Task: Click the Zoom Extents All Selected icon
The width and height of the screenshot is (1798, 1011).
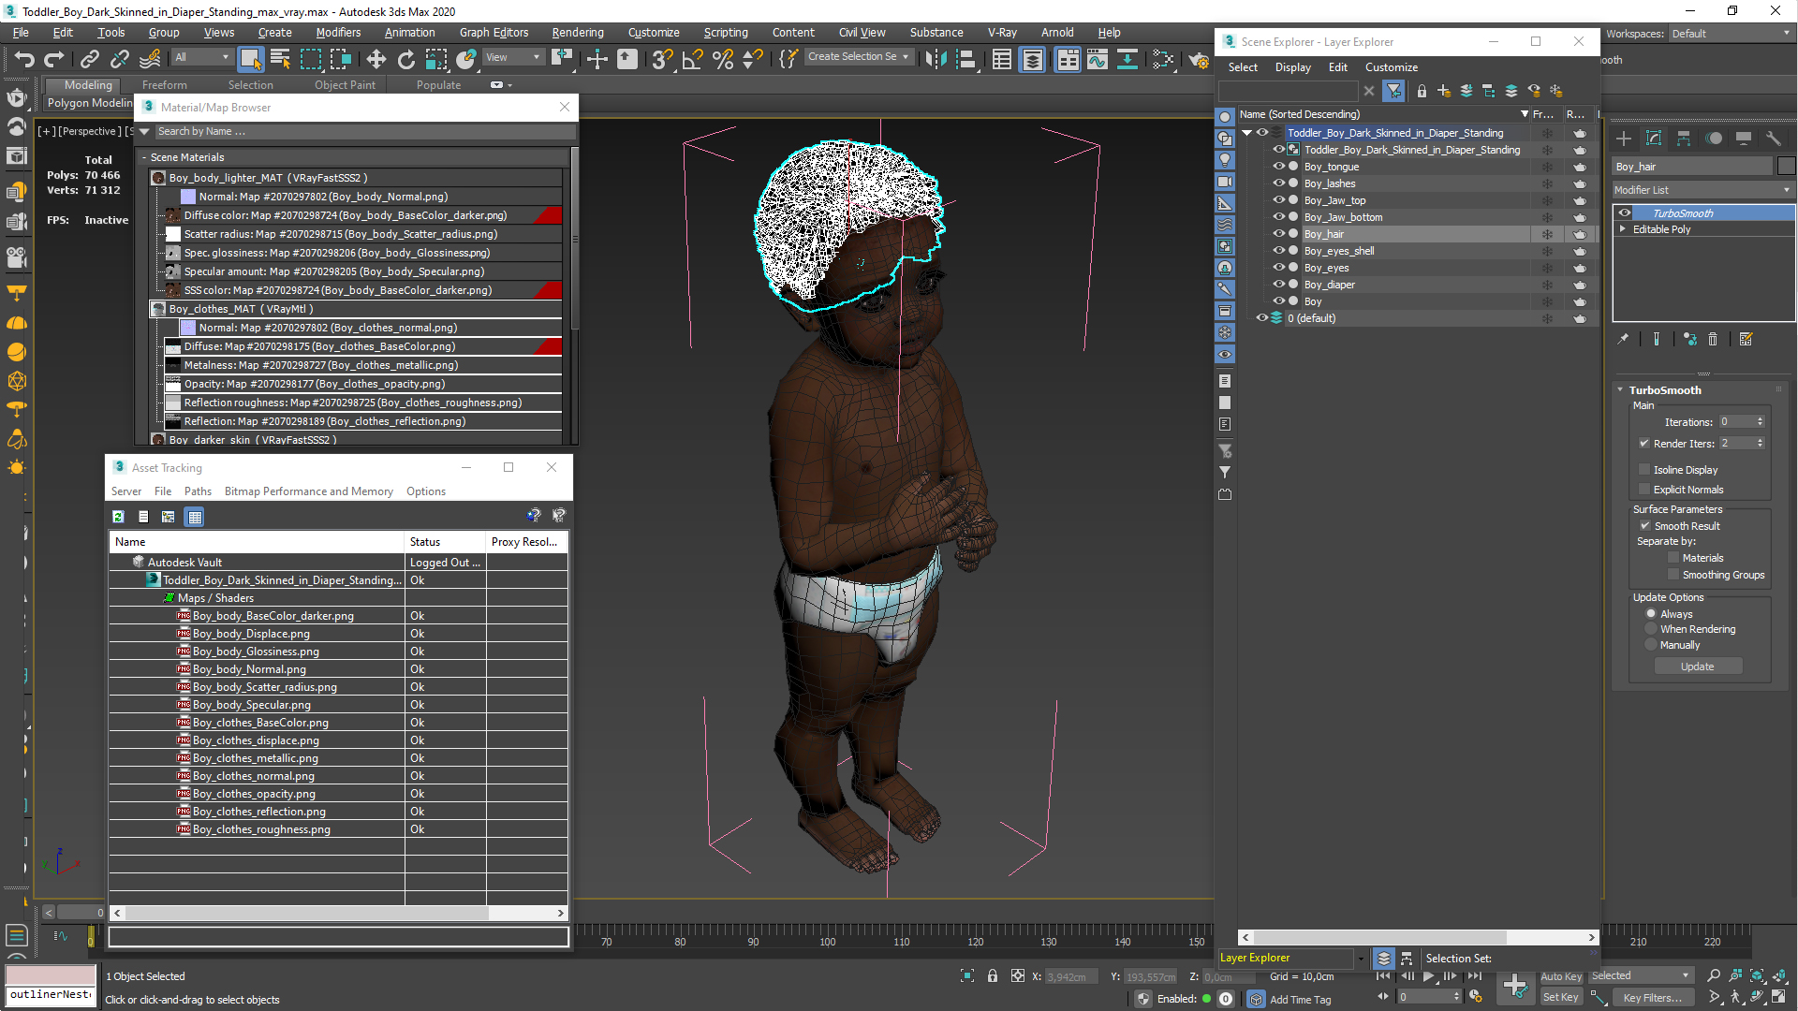Action: point(1778,976)
